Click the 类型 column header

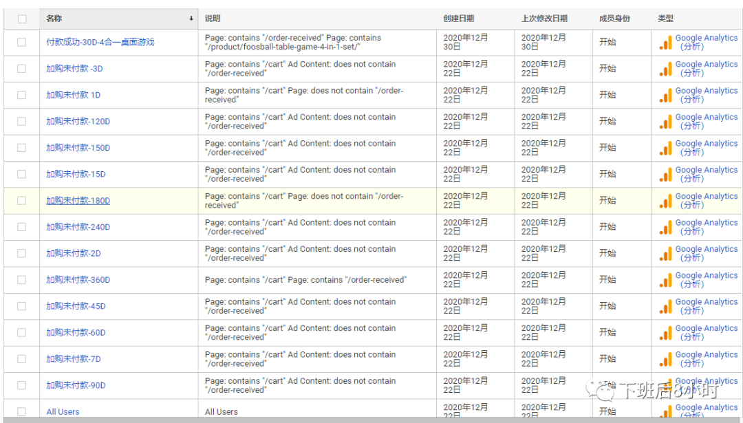click(x=665, y=19)
